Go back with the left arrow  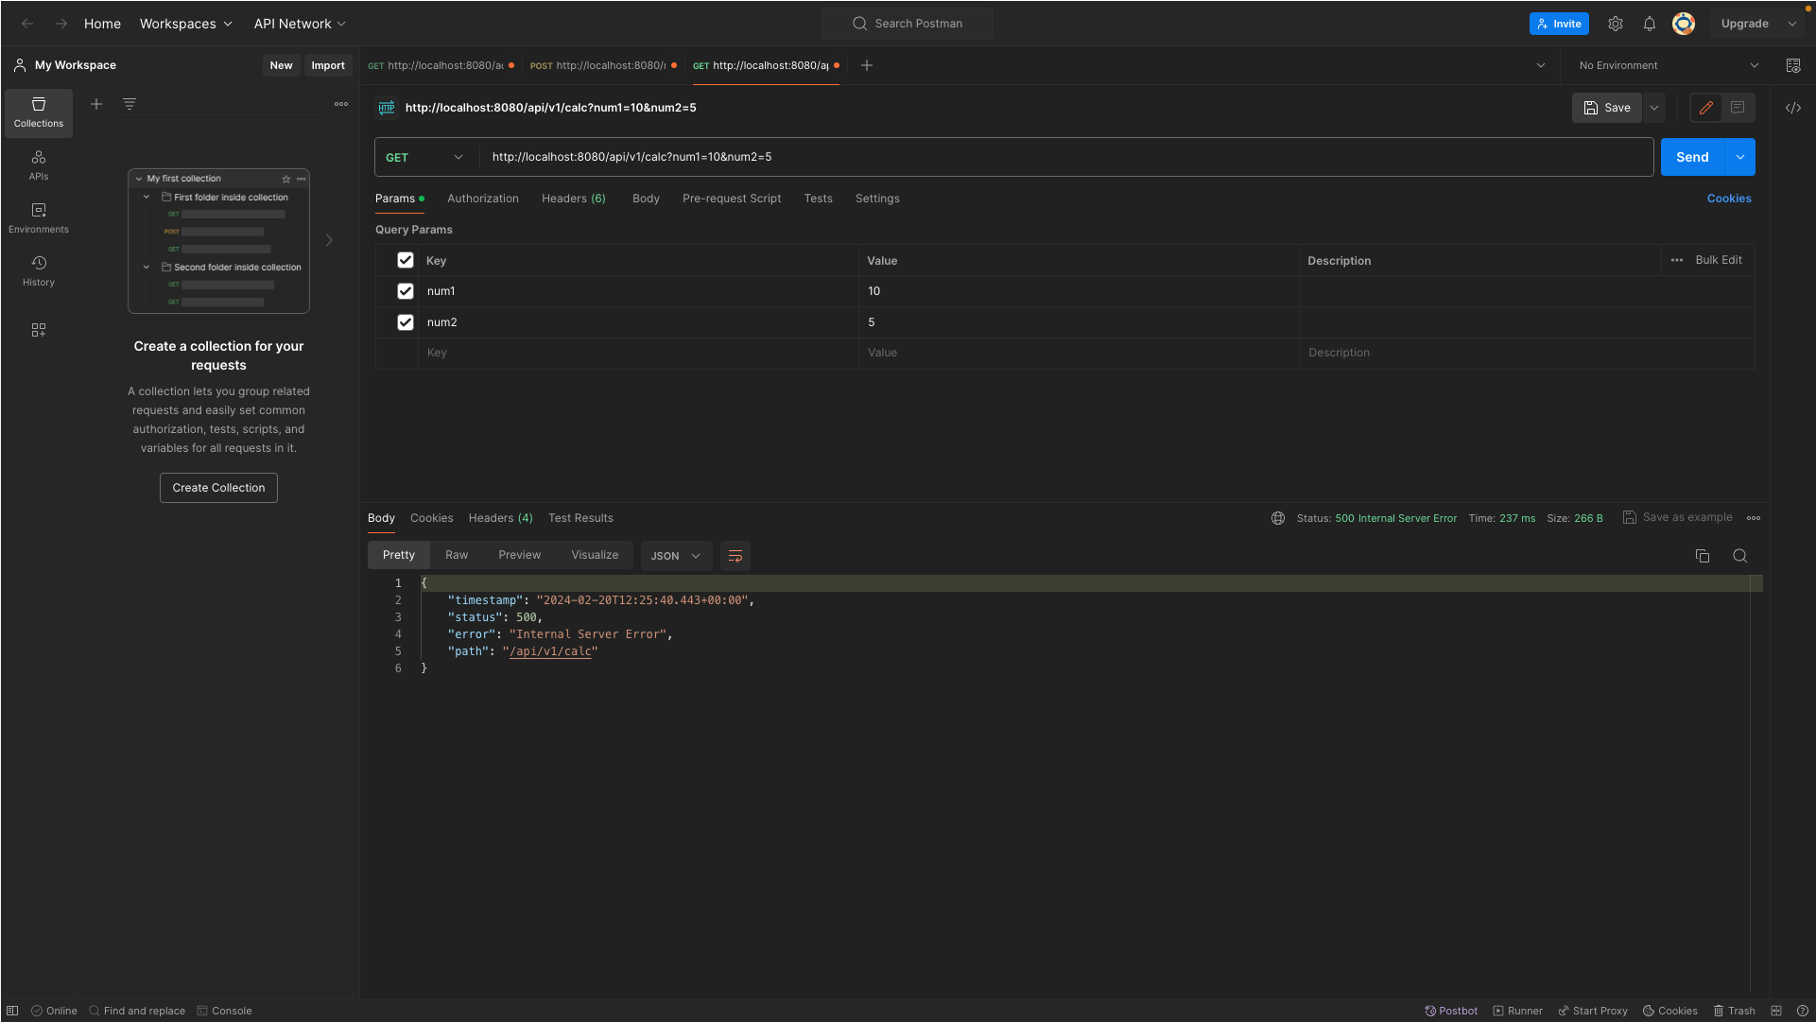[x=27, y=24]
